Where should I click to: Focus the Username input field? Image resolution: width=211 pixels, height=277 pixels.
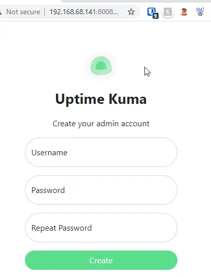(101, 152)
